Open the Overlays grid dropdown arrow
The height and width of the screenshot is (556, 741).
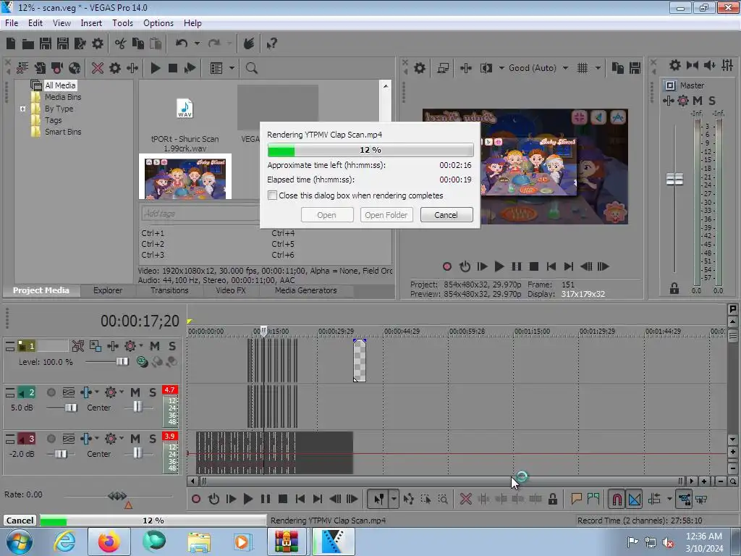[598, 68]
